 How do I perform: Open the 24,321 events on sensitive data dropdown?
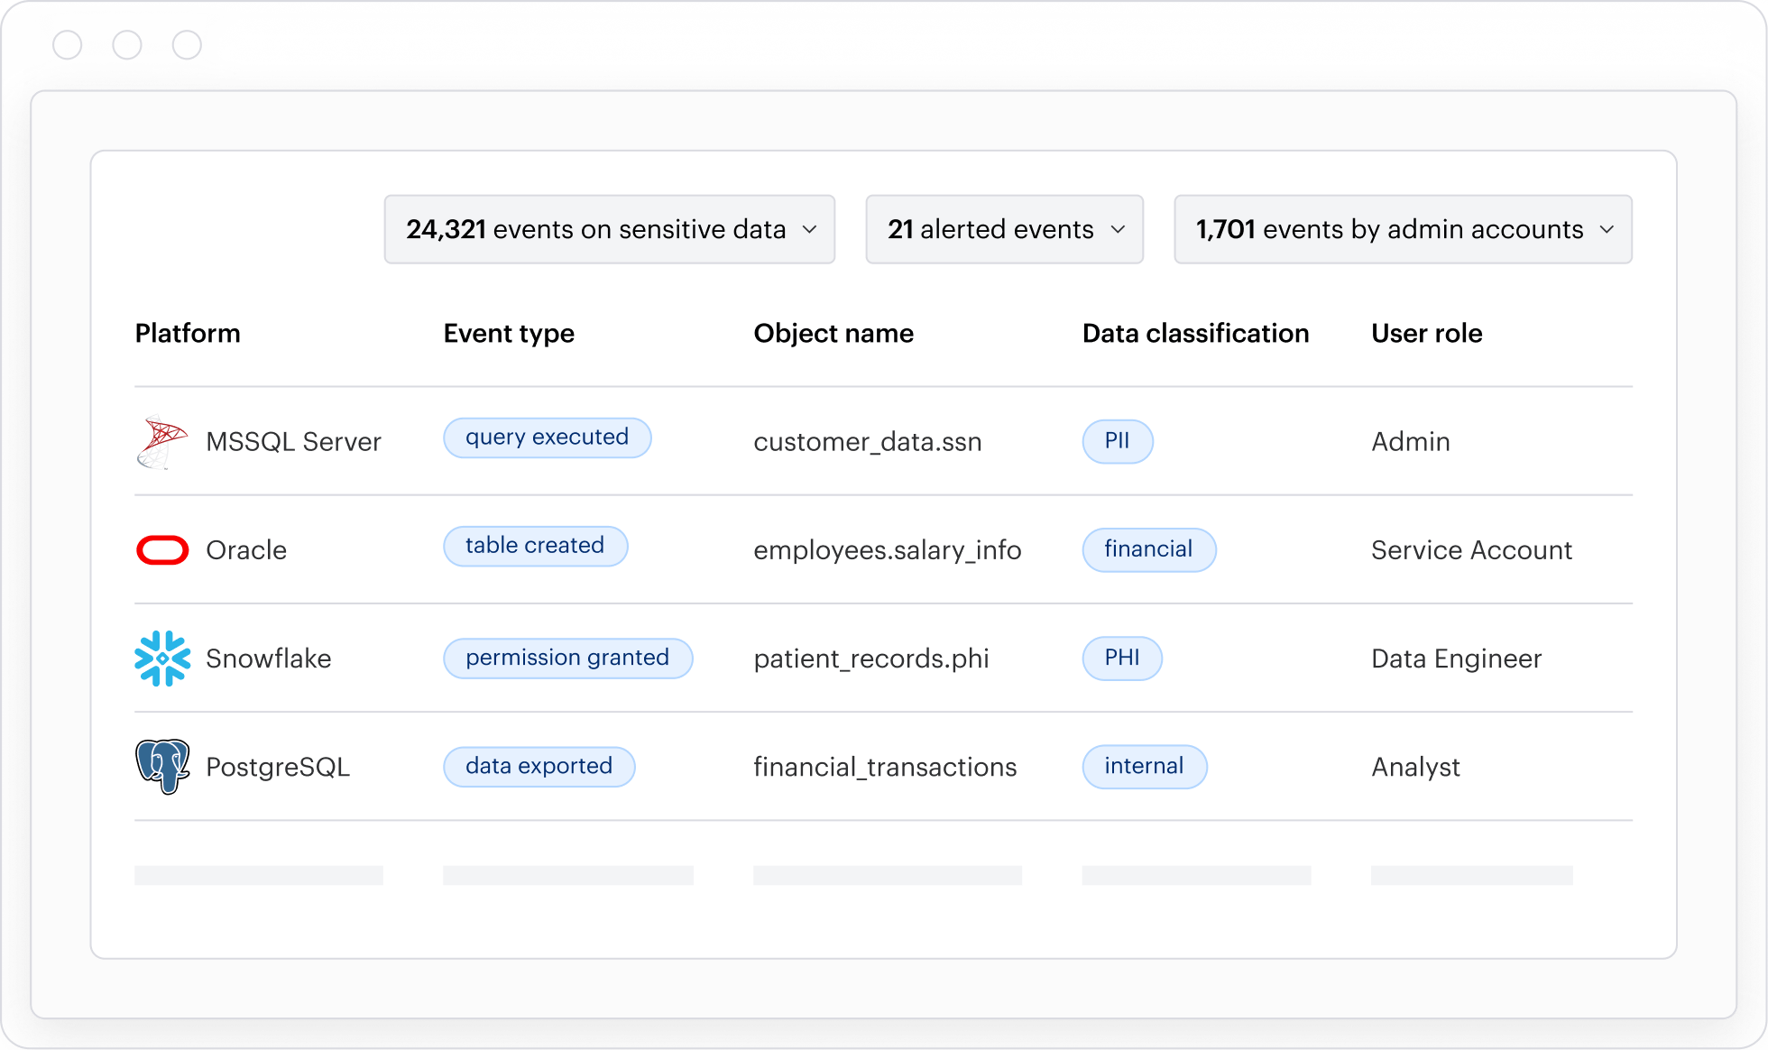[610, 229]
